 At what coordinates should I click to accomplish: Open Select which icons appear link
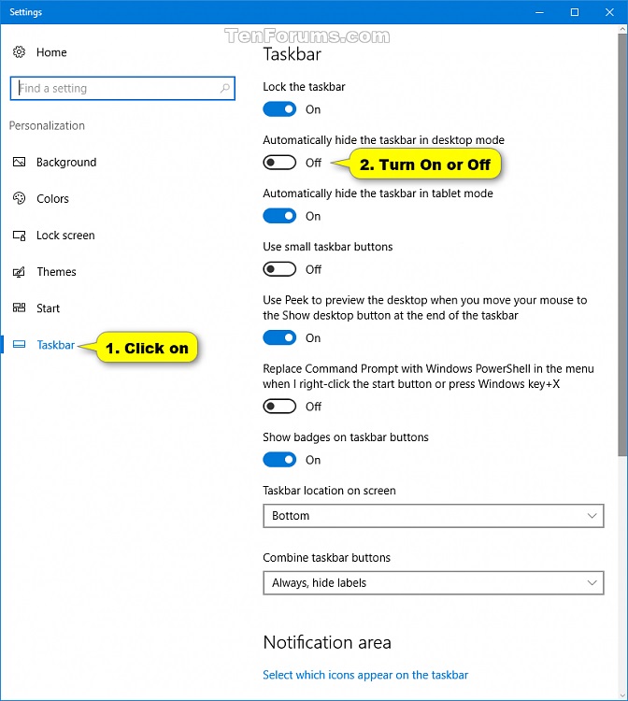(x=365, y=675)
